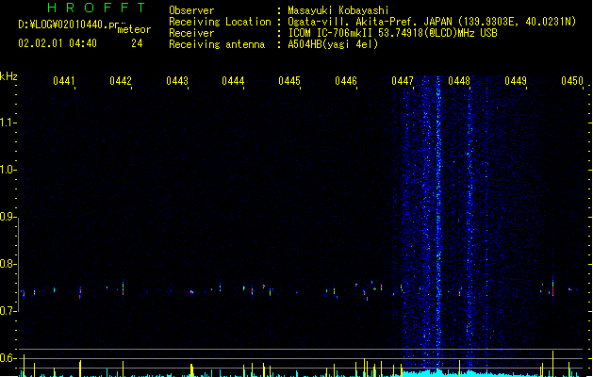Click the 0.9 kHz axis label
Image resolution: width=593 pixels, height=377 pixels.
point(8,217)
